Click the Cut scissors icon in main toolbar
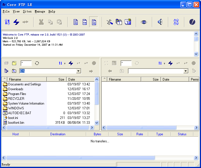 (x=41, y=22)
